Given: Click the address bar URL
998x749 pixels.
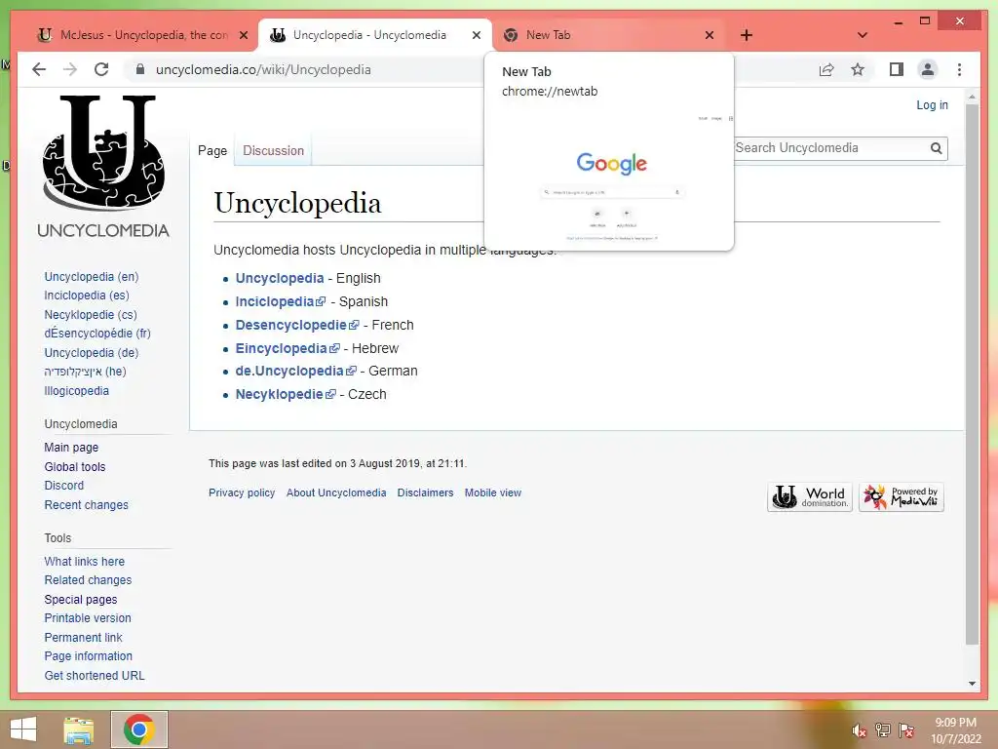Looking at the screenshot, I should pos(263,69).
